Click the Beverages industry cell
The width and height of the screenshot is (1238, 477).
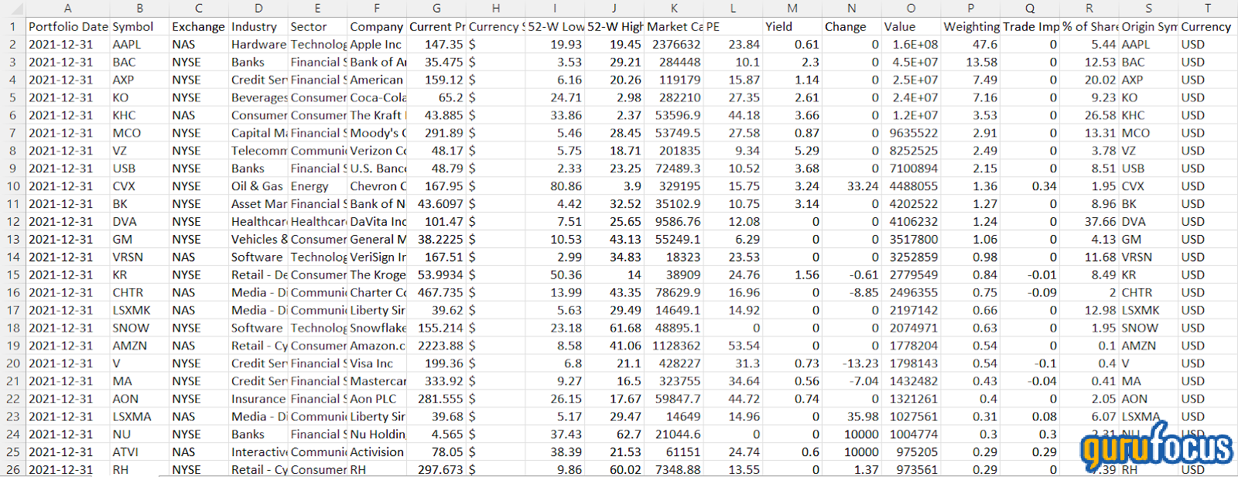click(x=258, y=98)
